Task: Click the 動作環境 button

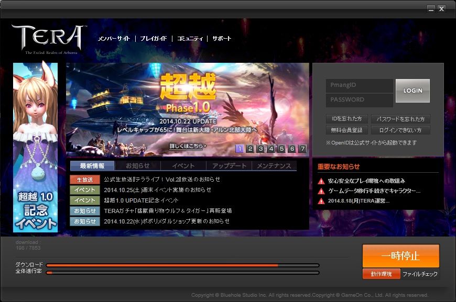Action: [x=381, y=274]
